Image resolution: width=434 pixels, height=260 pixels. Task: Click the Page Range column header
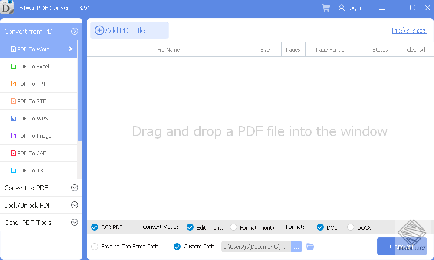(330, 50)
